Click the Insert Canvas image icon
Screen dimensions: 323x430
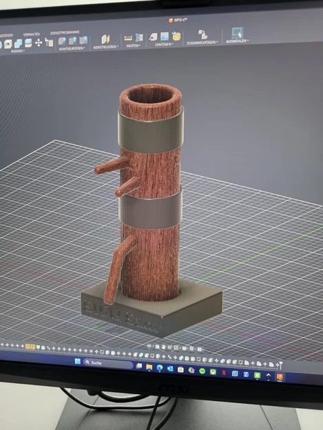point(165,36)
